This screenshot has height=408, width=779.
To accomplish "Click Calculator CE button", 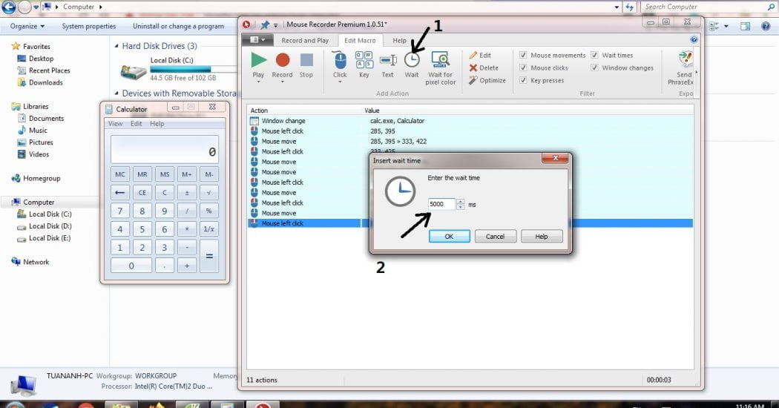I will click(142, 192).
